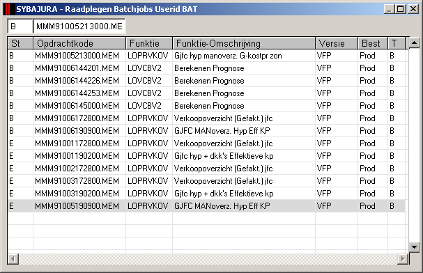Click the horizontal scrollbar left arrow
423x273 pixels.
tap(13, 259)
